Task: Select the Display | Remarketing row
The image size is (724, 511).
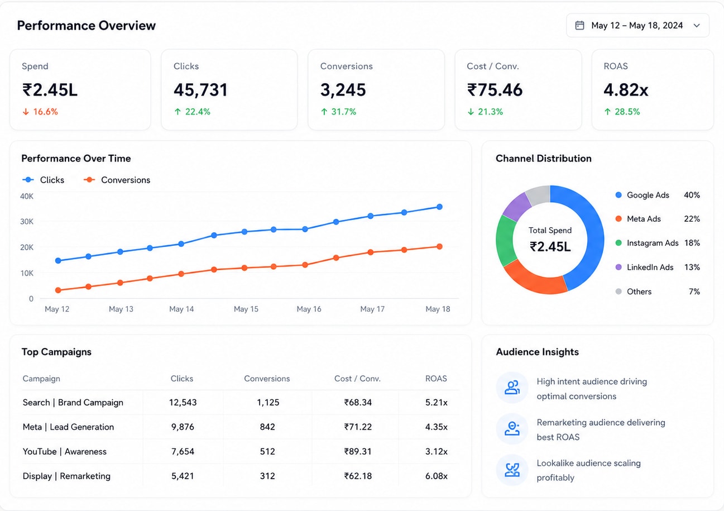Action: (241, 476)
